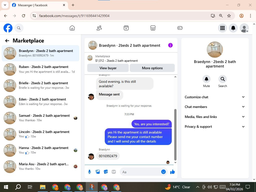The image size is (256, 192).
Task: Expand Customize chat section
Action: [215, 97]
